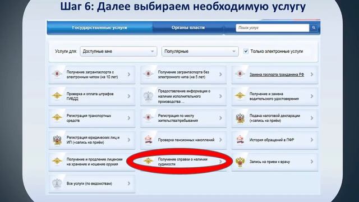The width and height of the screenshot is (359, 202).
Task: Click emblem icon of Все услуги (по ведомствам)
Action: (57, 183)
